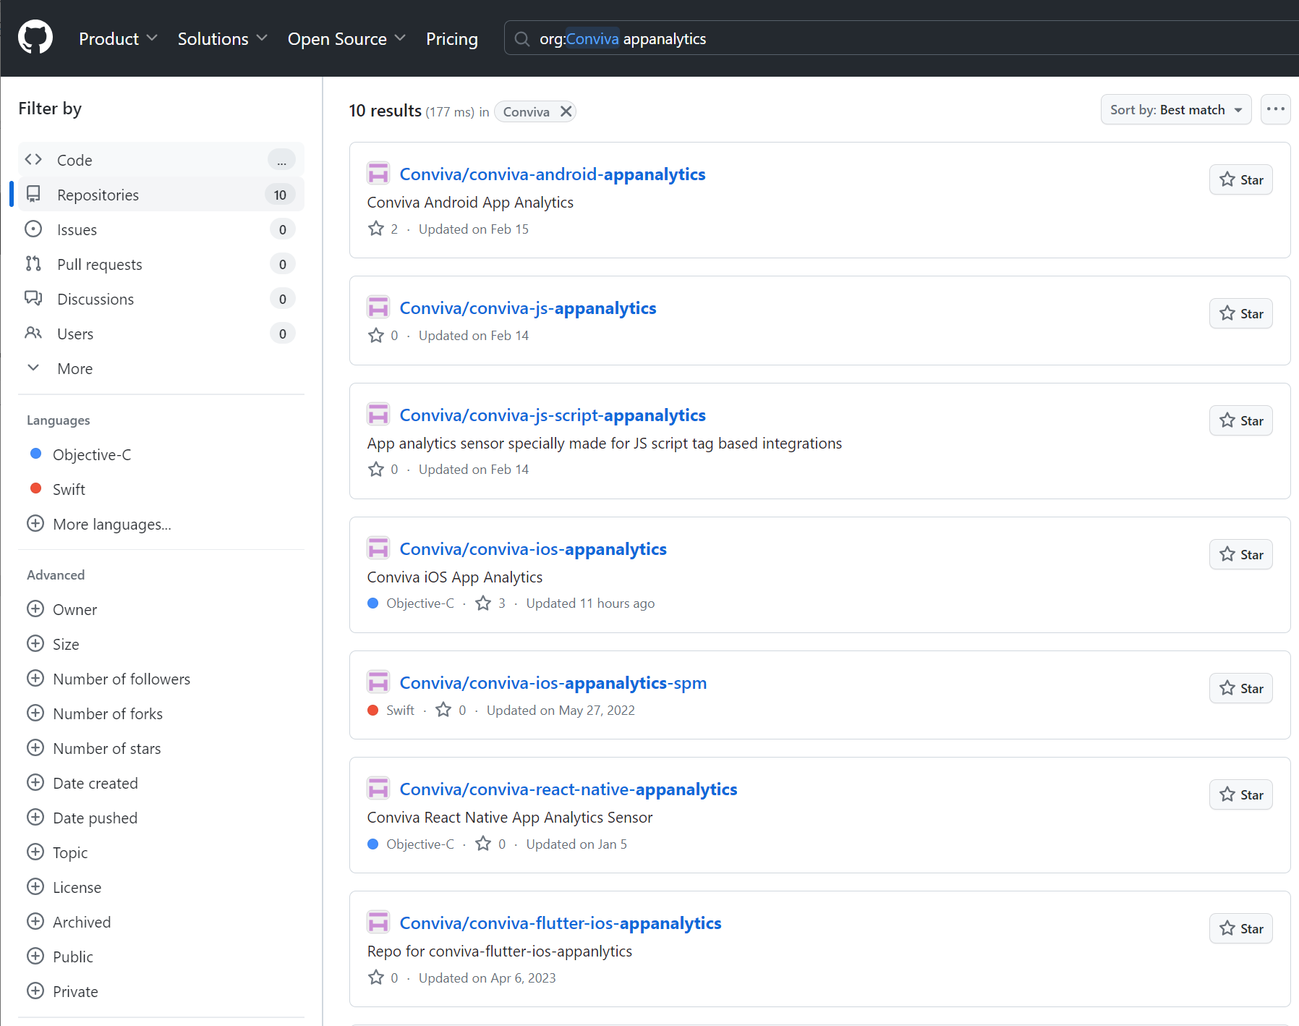
Task: Click the Conviva avatar beside conviva-js-appanalytics
Action: (378, 308)
